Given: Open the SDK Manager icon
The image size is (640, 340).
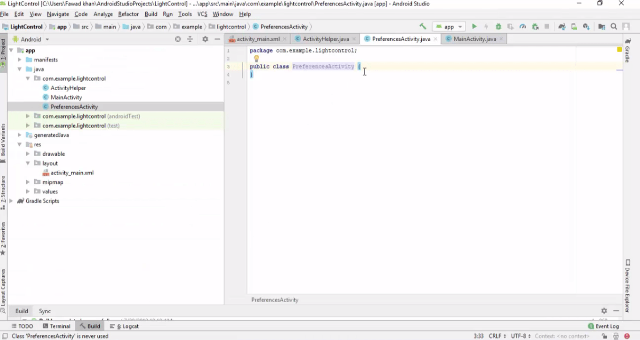Looking at the screenshot, I should [x=585, y=27].
